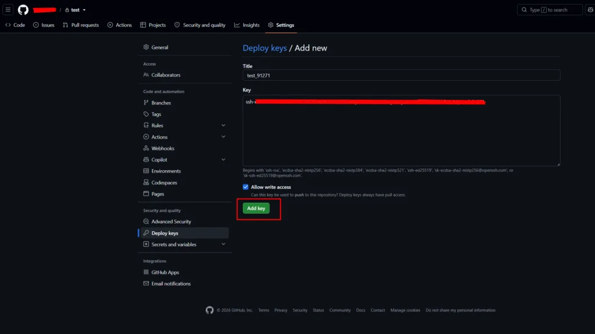Click the GitHub logo in the footer

click(x=209, y=310)
